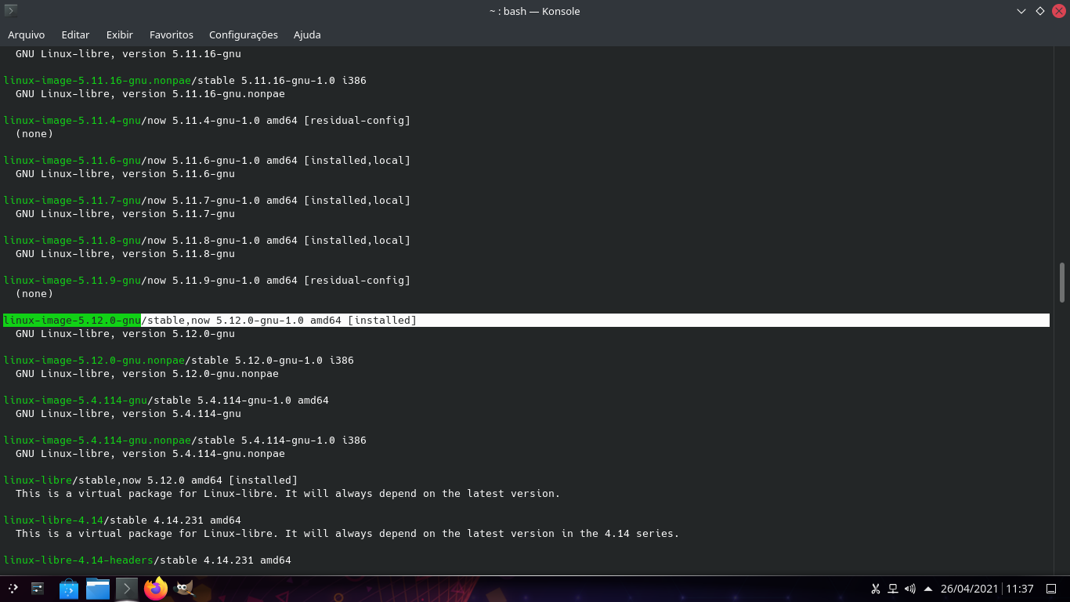This screenshot has height=602, width=1070.
Task: Click the active Konsole icon in the taskbar
Action: click(127, 589)
